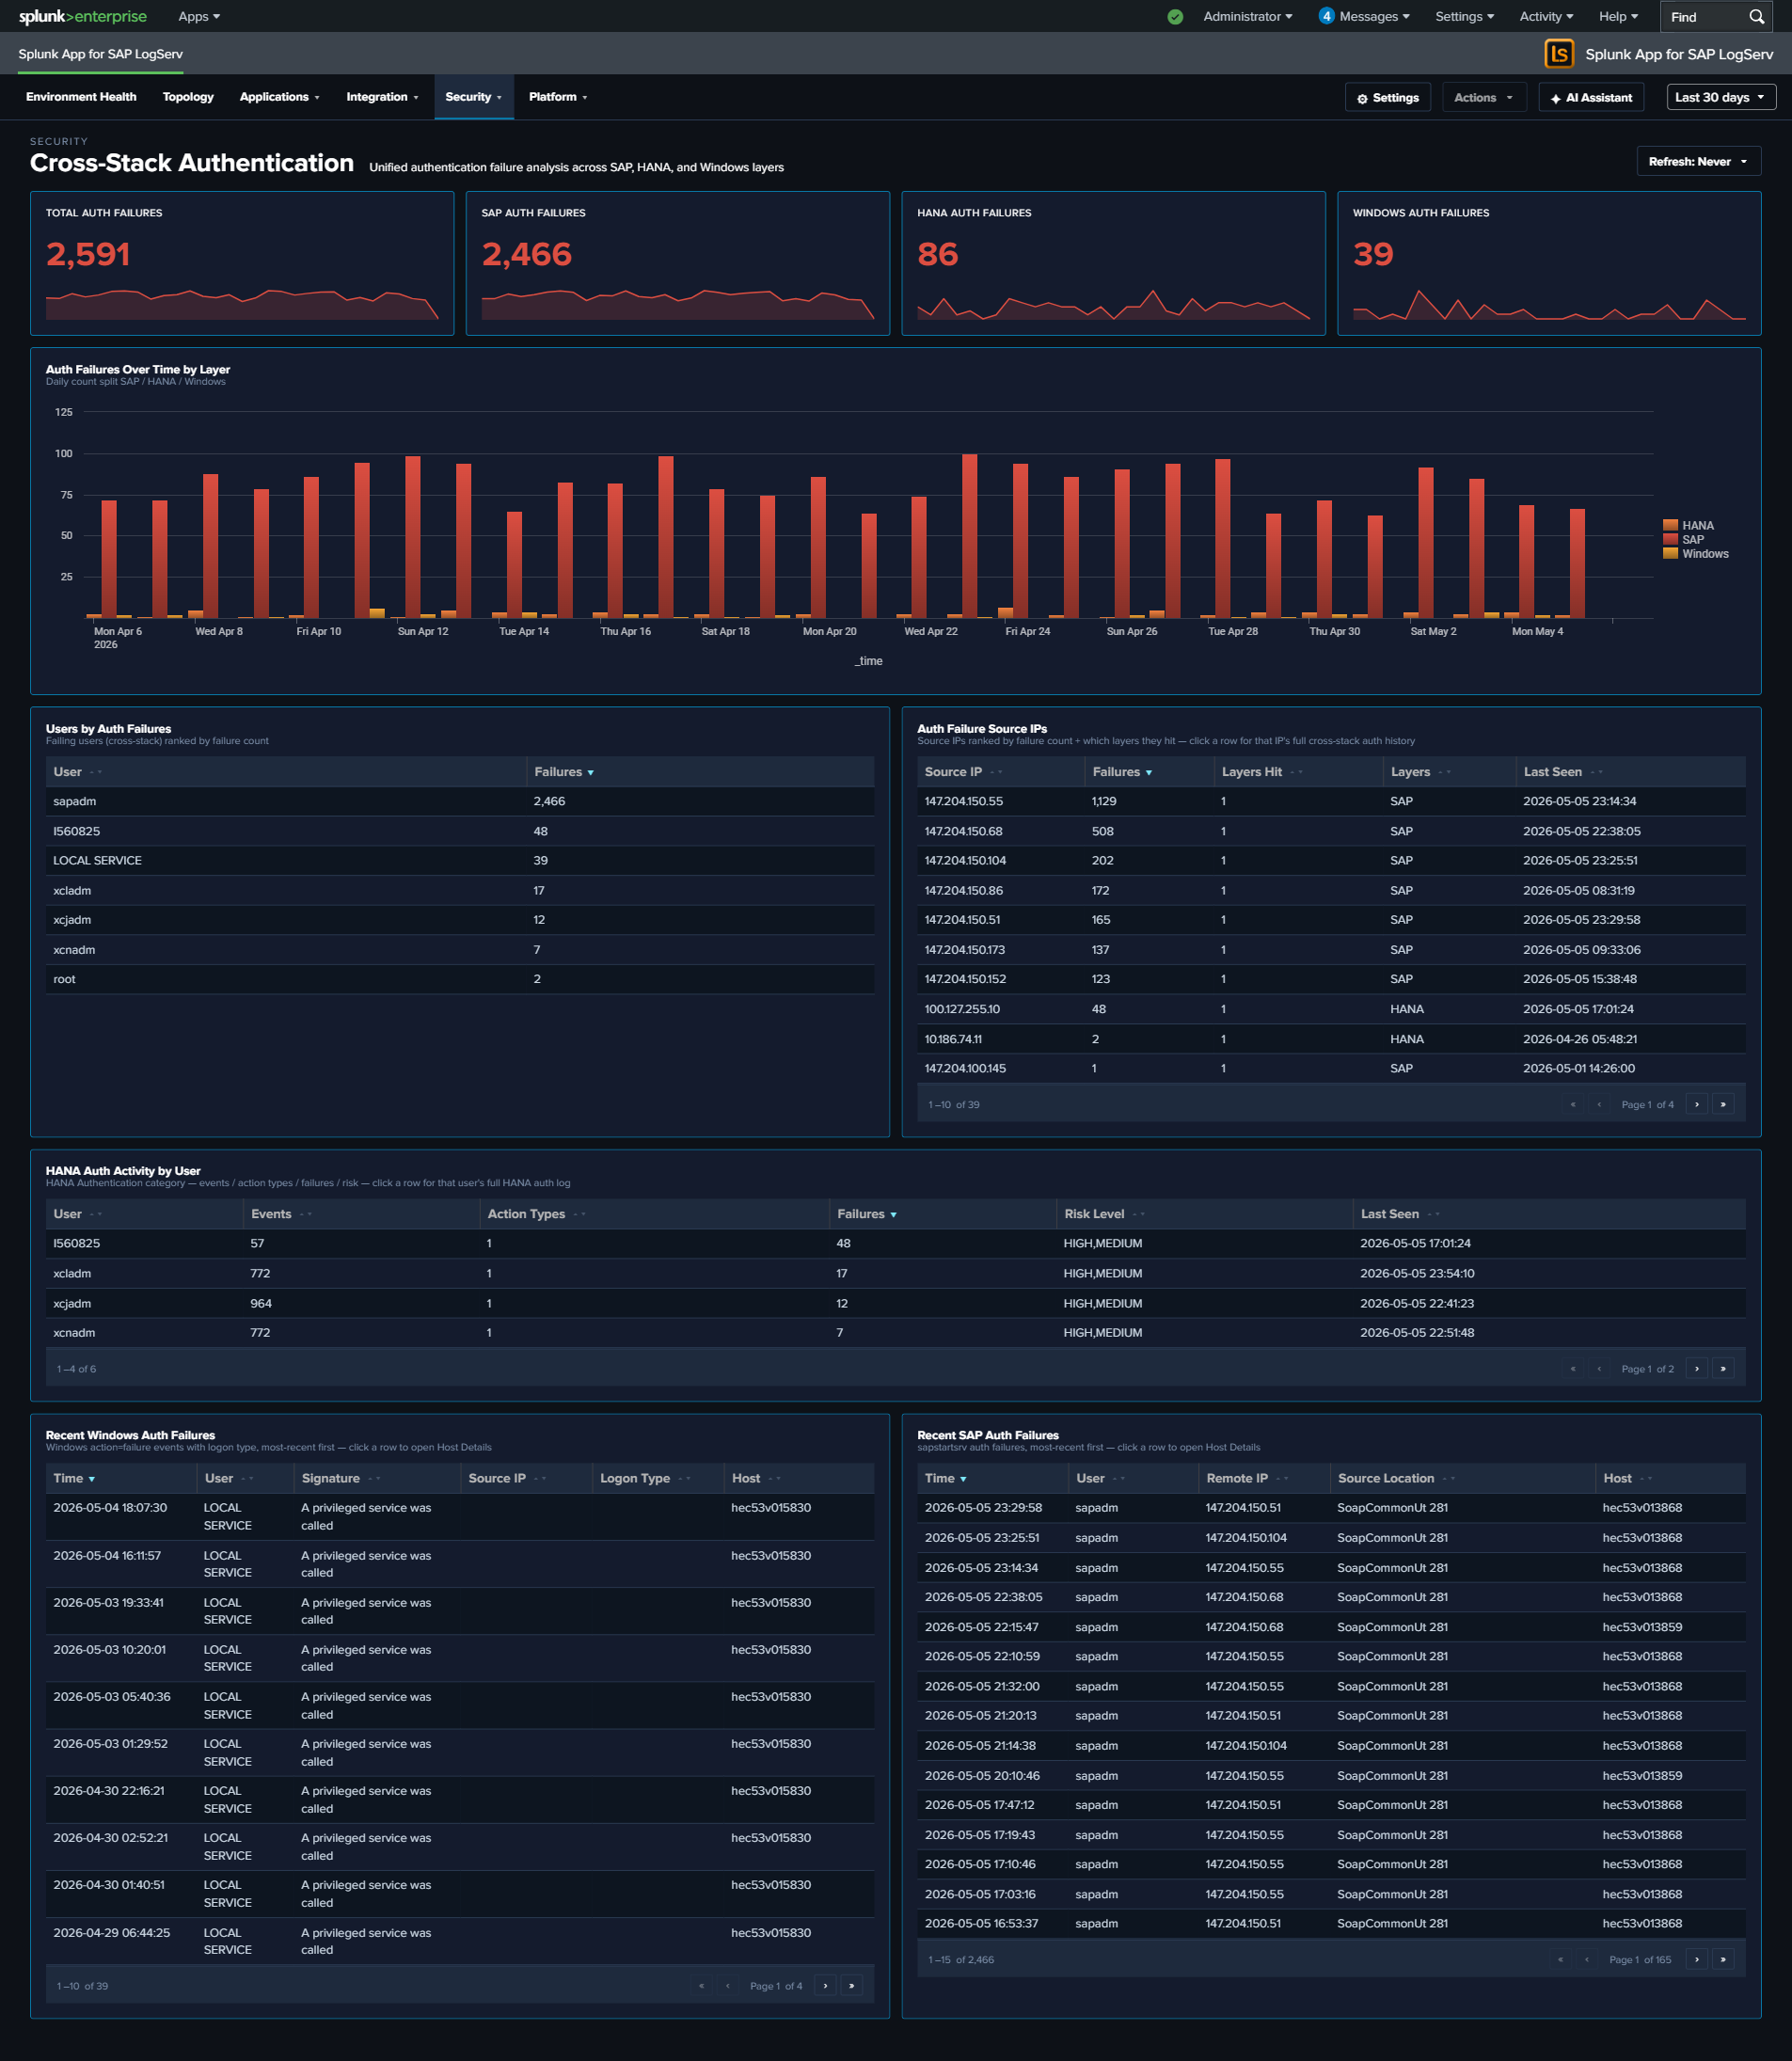Viewport: 1792px width, 2061px height.
Task: Expand the Activity menu
Action: 1546,16
